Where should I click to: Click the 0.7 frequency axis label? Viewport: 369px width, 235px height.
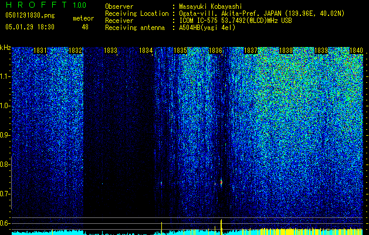coord(5,194)
